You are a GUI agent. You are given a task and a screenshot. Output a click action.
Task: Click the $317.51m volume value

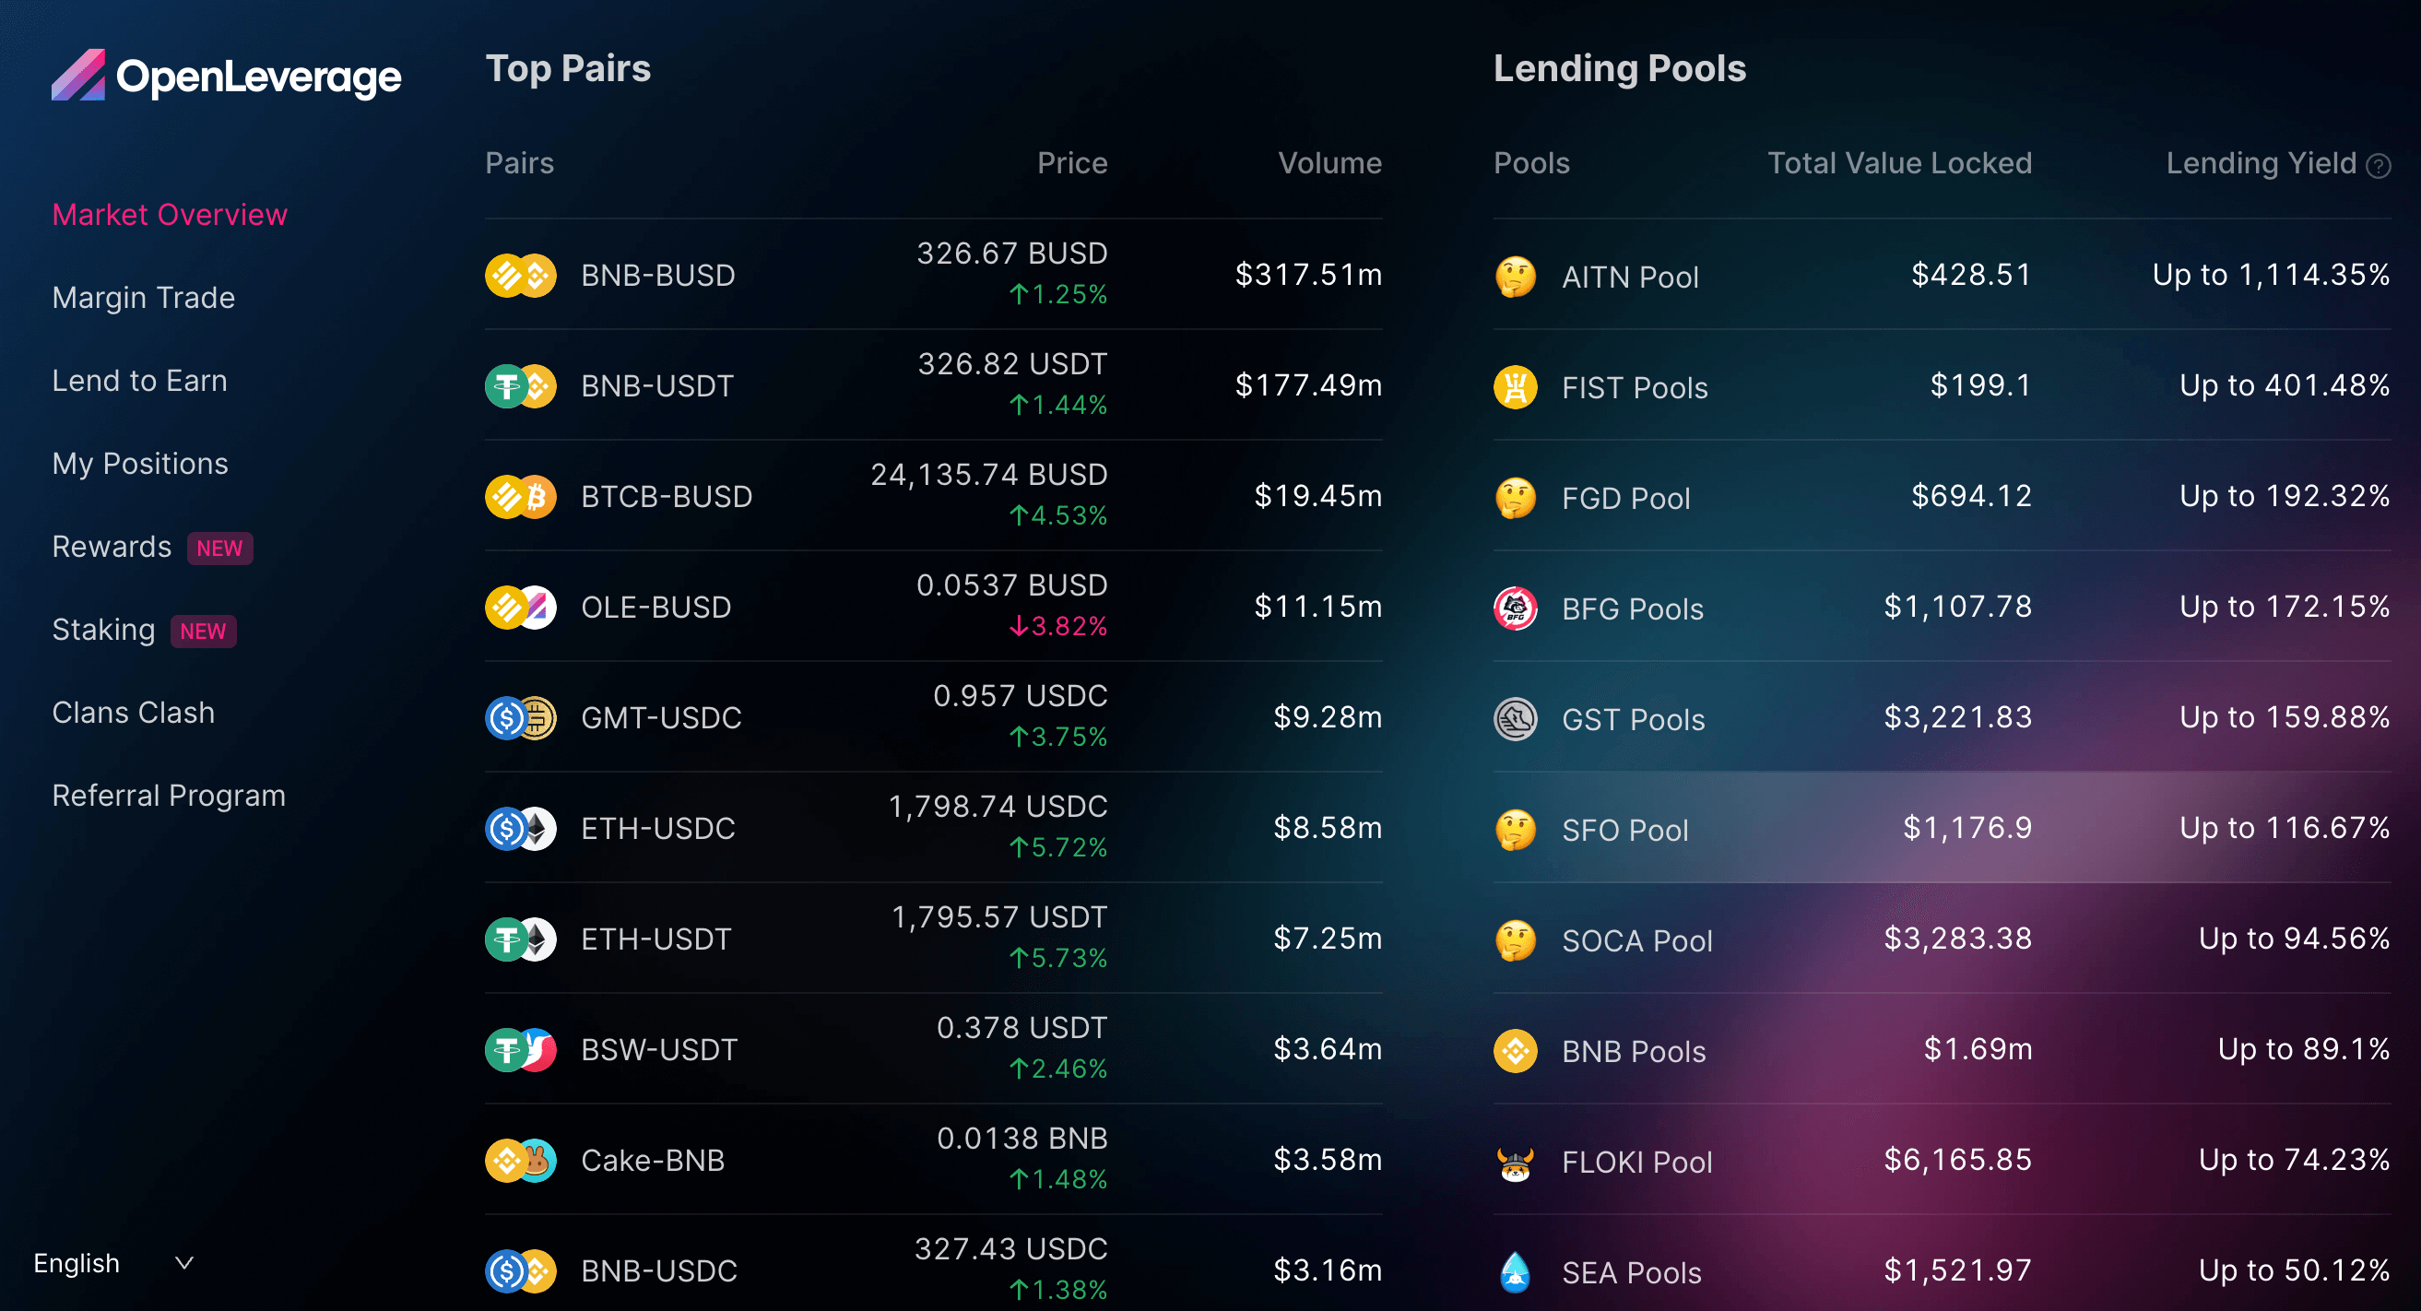click(x=1308, y=275)
